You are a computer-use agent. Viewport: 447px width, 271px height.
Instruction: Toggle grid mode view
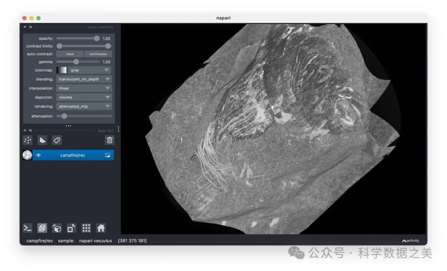(86, 228)
